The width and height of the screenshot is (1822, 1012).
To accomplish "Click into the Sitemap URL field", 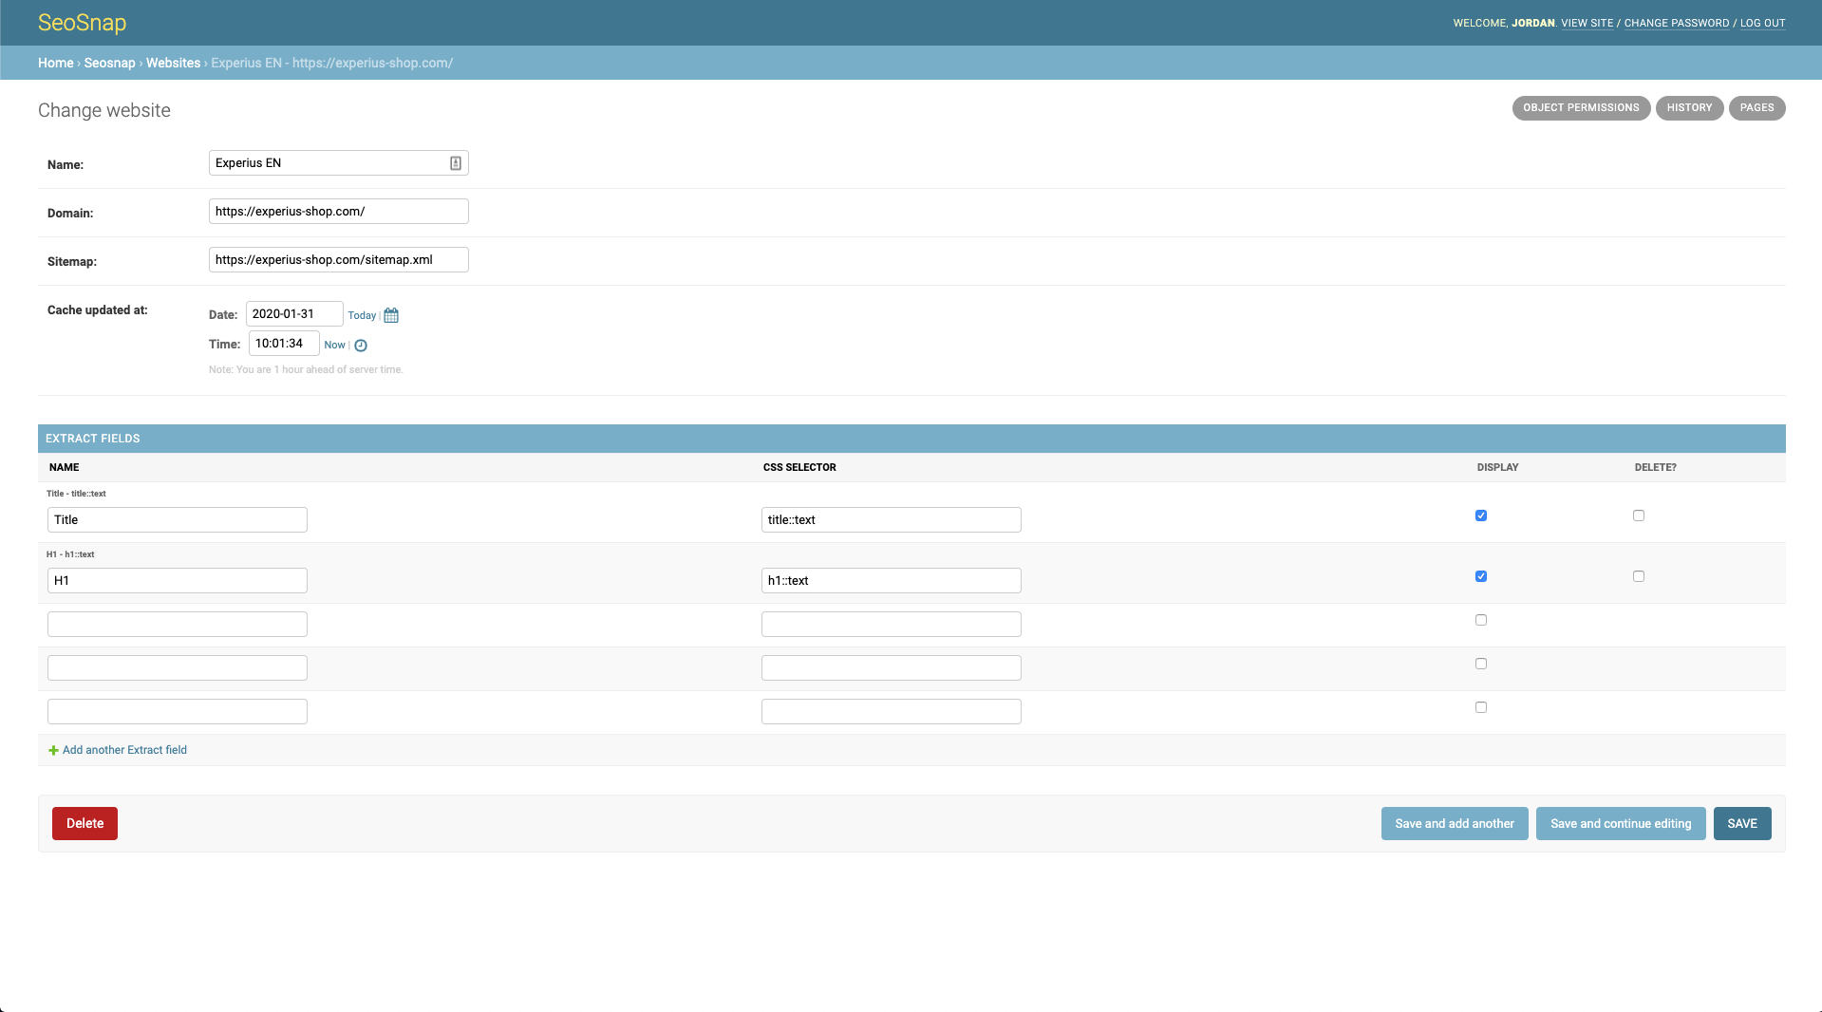I will pyautogui.click(x=338, y=260).
